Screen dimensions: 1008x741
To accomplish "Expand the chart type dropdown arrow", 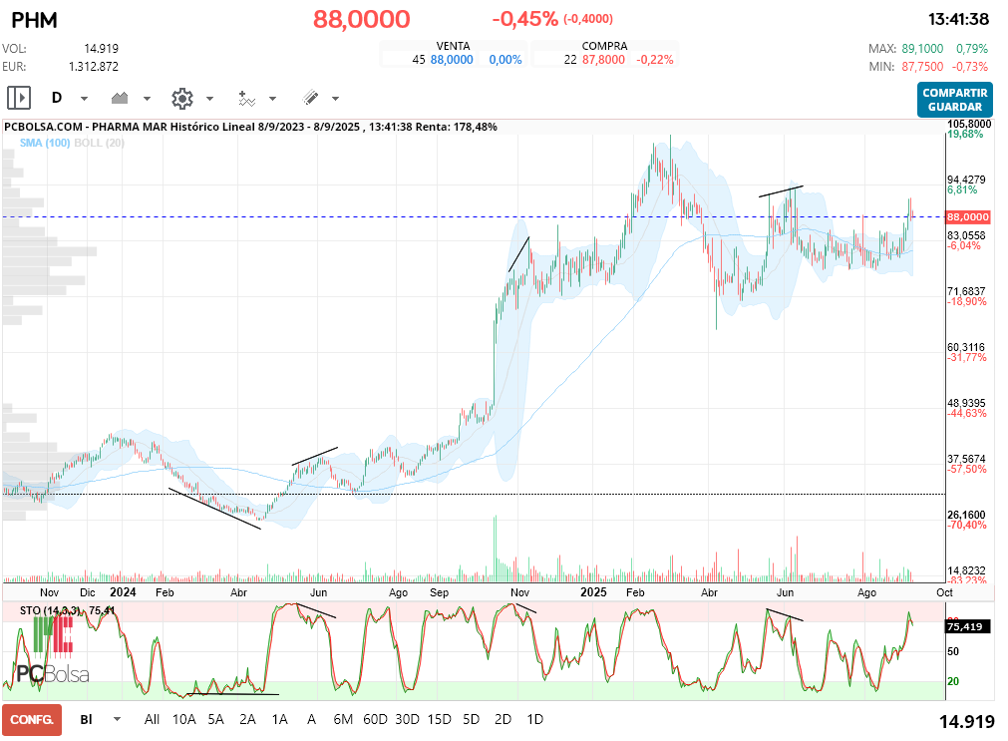I will tap(147, 99).
